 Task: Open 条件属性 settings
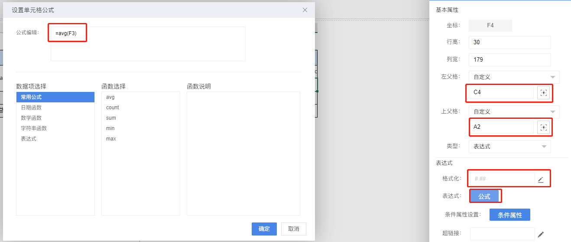pos(510,215)
